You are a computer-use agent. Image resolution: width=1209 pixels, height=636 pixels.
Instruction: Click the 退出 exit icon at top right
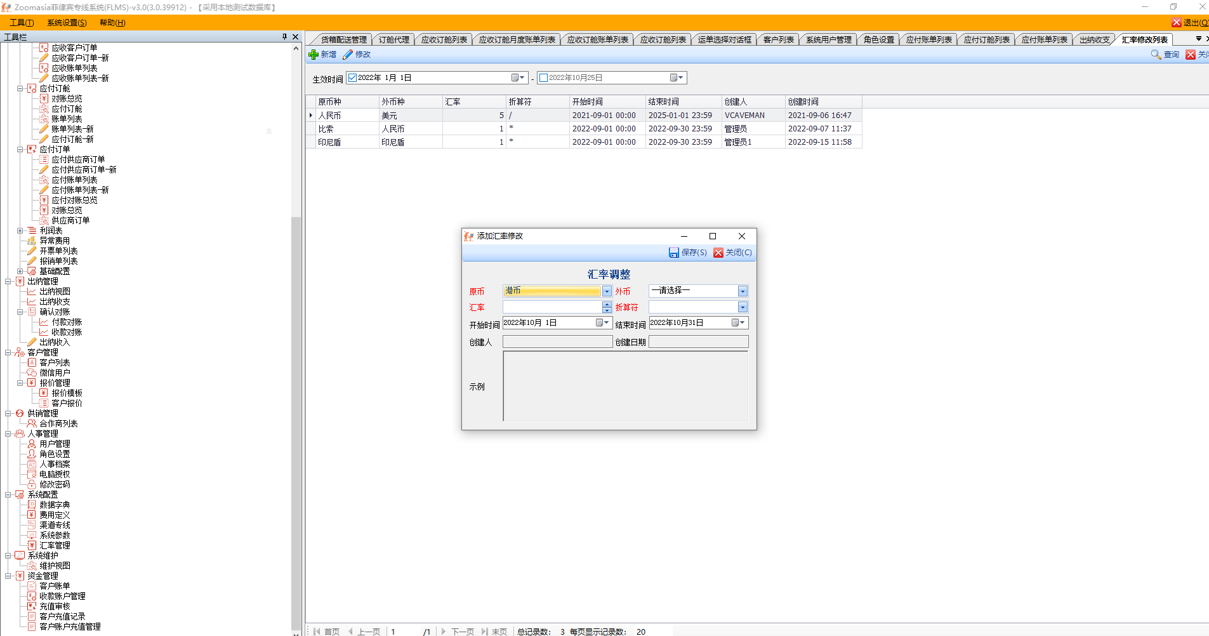[1177, 23]
